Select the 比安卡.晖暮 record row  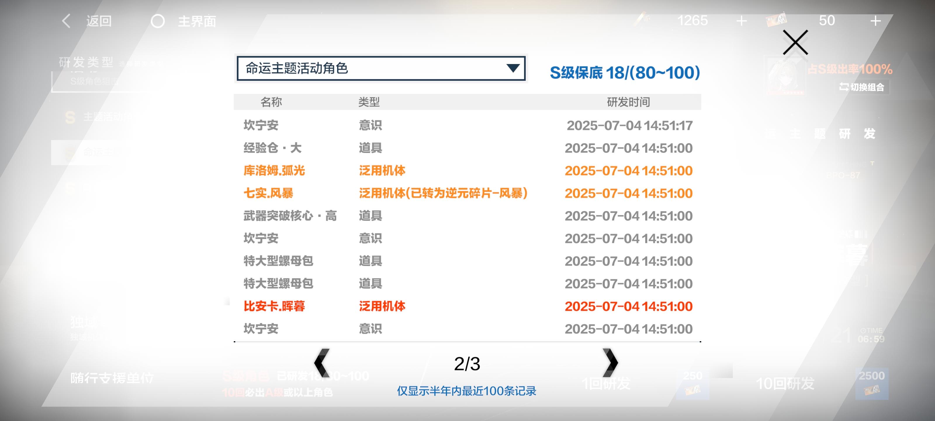(x=467, y=306)
